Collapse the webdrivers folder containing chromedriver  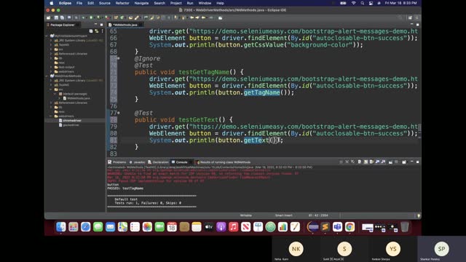51,116
